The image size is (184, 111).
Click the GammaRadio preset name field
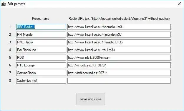click(x=41, y=73)
